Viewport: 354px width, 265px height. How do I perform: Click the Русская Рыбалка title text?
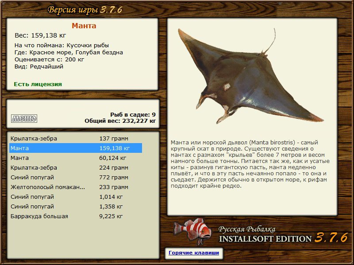click(247, 229)
